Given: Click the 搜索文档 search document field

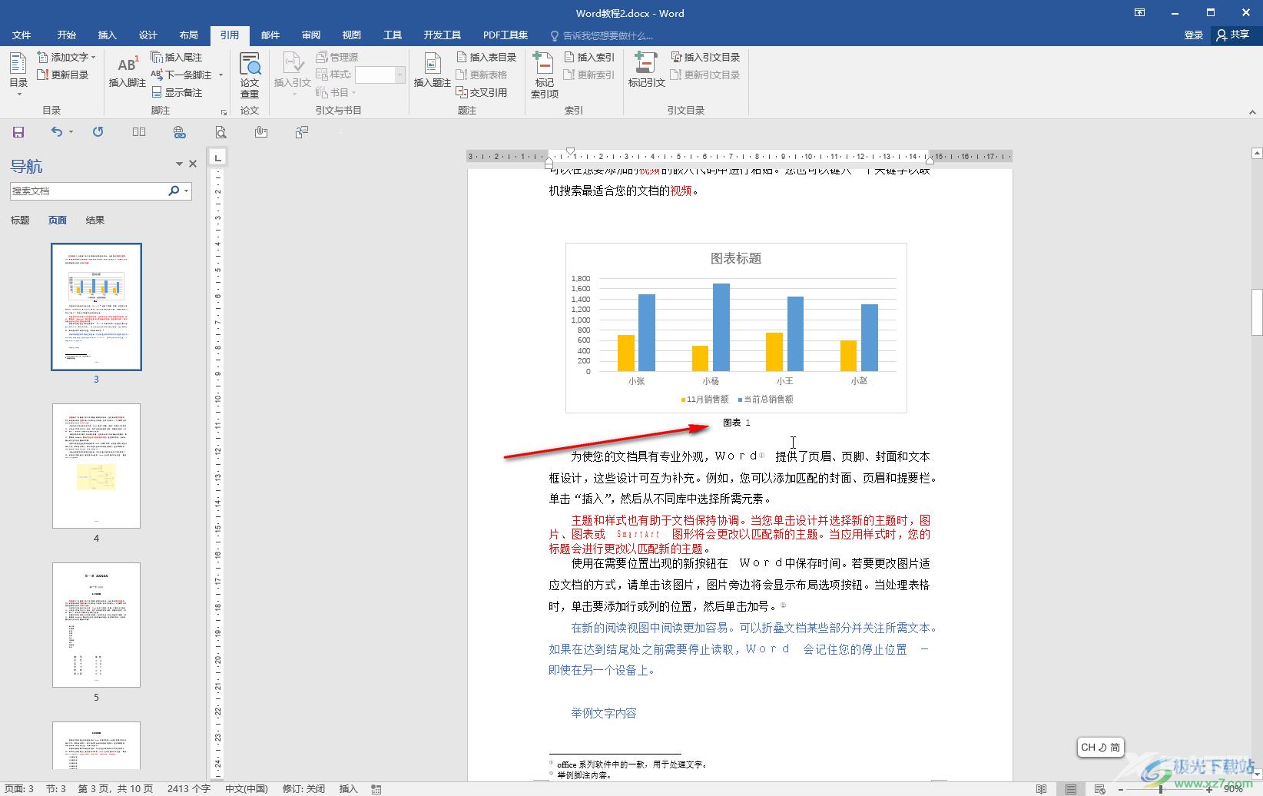Looking at the screenshot, I should coord(88,191).
